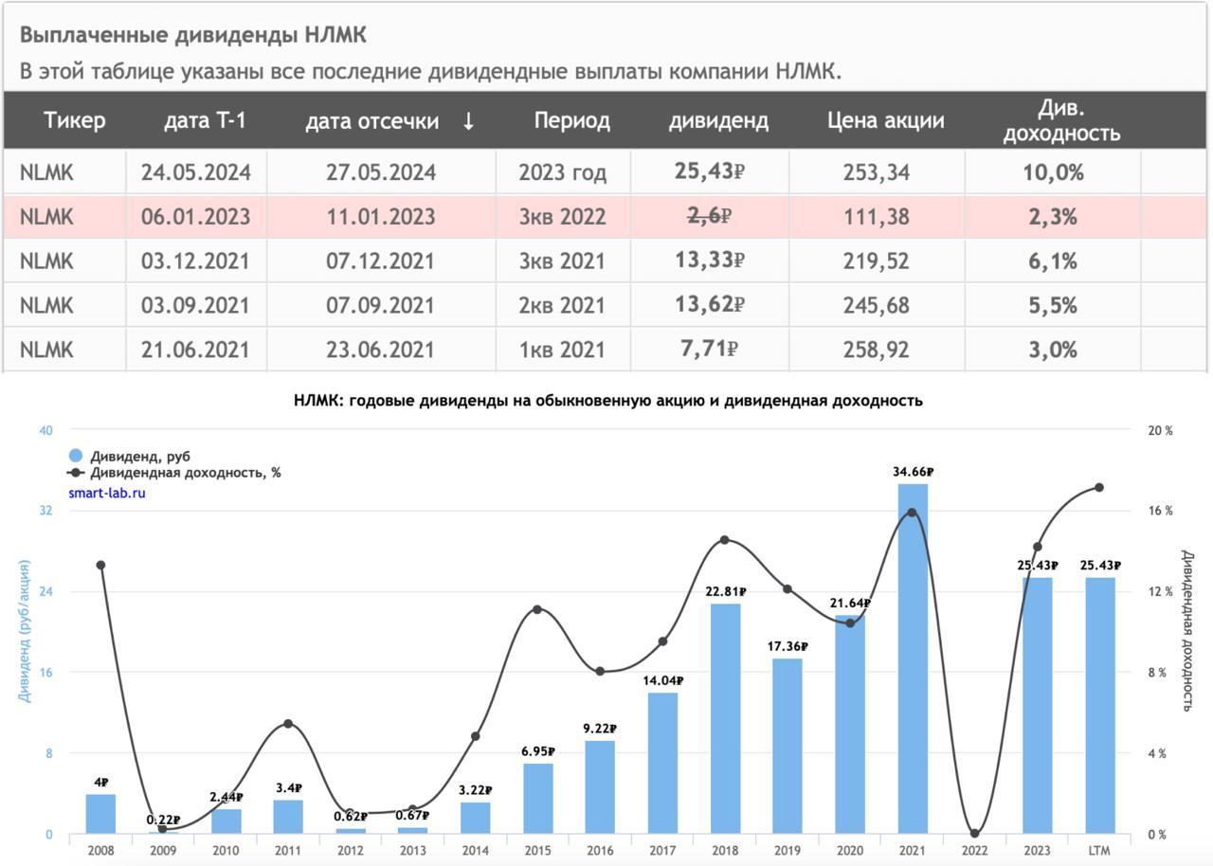The image size is (1213, 866).
Task: Click the 2008 dividend yield line marker
Action: point(100,566)
